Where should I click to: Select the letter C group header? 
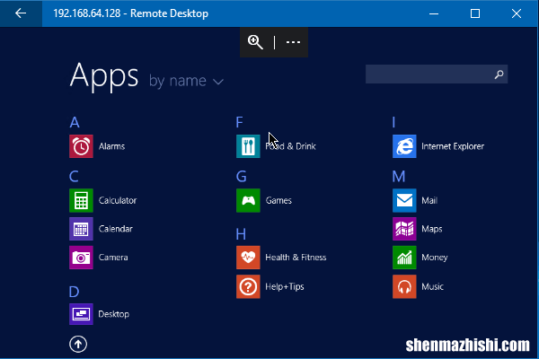[74, 177]
